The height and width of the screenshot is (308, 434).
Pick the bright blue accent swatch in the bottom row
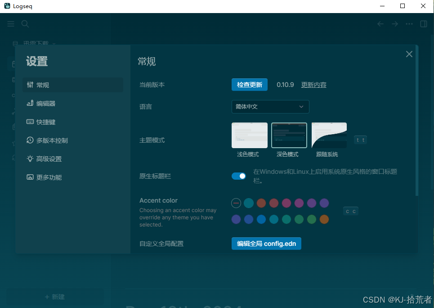coord(261,219)
